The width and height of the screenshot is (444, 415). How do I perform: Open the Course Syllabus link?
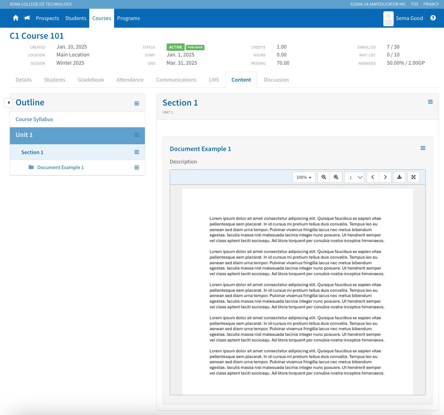(34, 119)
